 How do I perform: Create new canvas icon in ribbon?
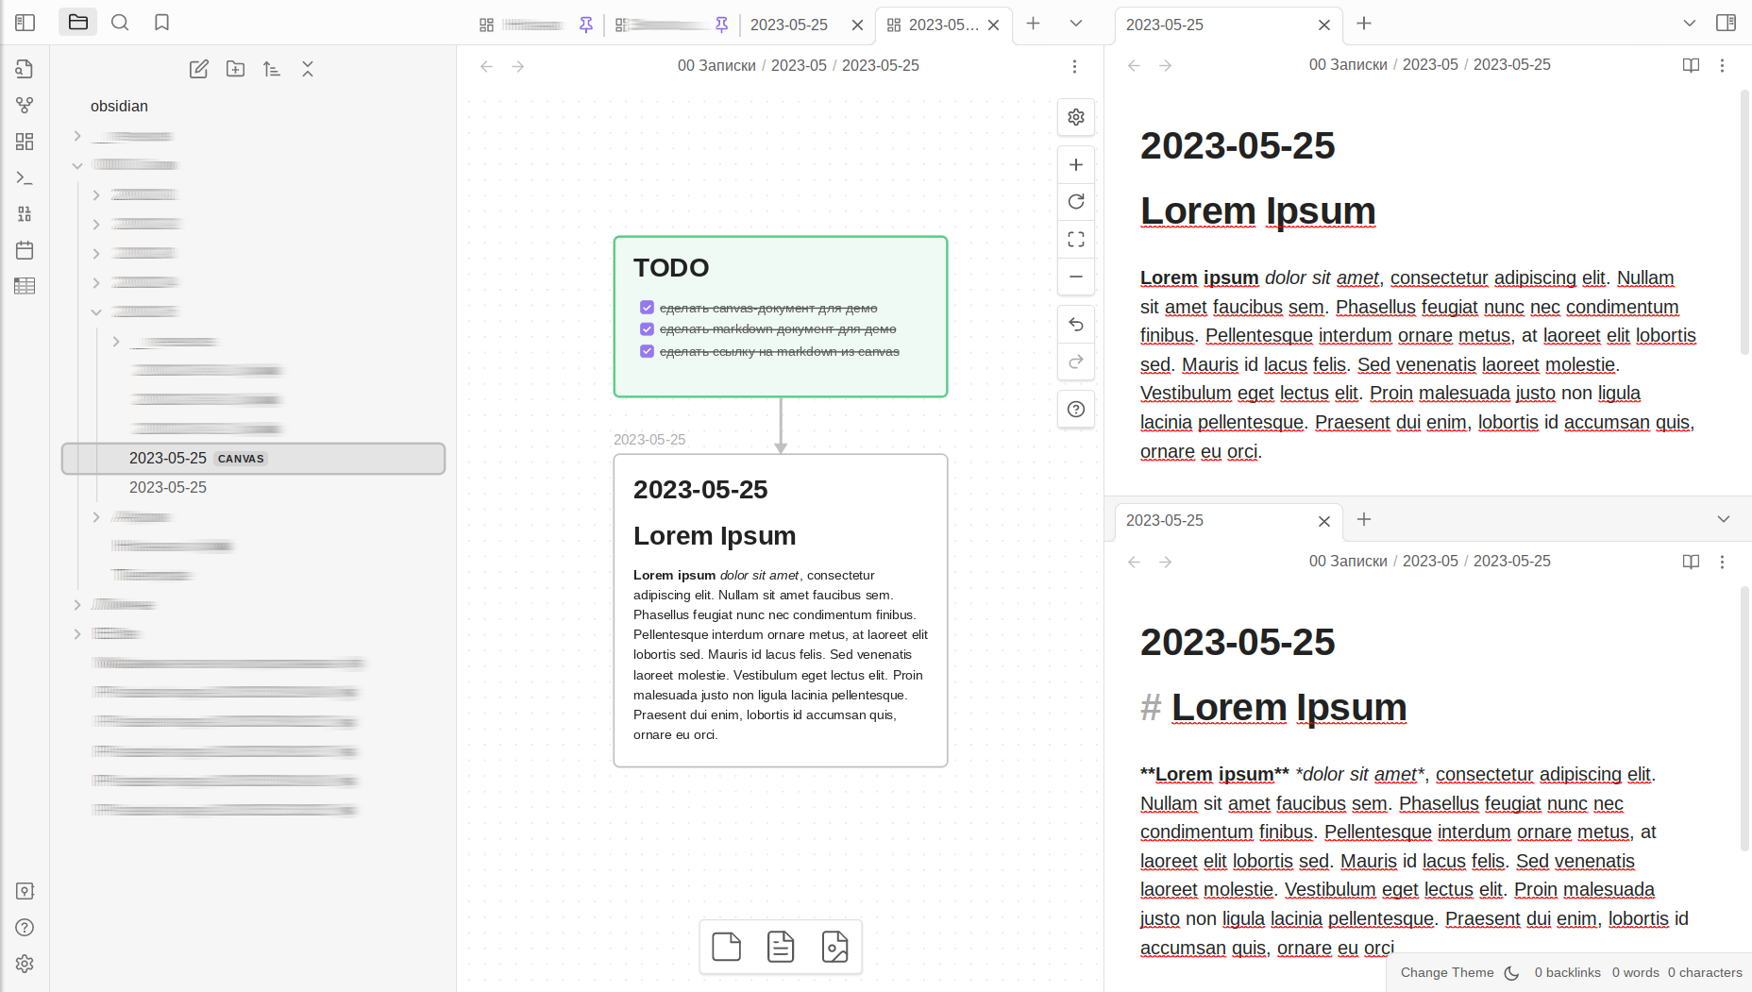pos(25,142)
